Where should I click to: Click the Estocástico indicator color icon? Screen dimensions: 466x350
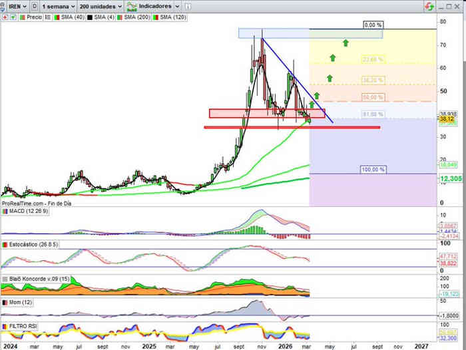(5, 245)
